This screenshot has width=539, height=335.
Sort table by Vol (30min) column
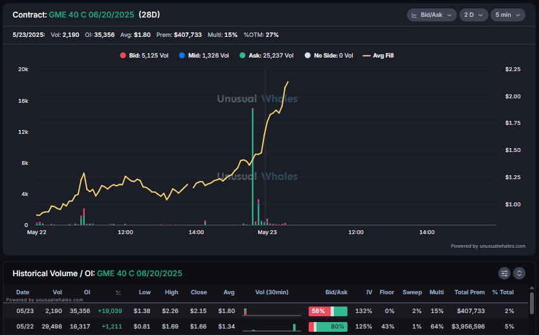click(272, 292)
